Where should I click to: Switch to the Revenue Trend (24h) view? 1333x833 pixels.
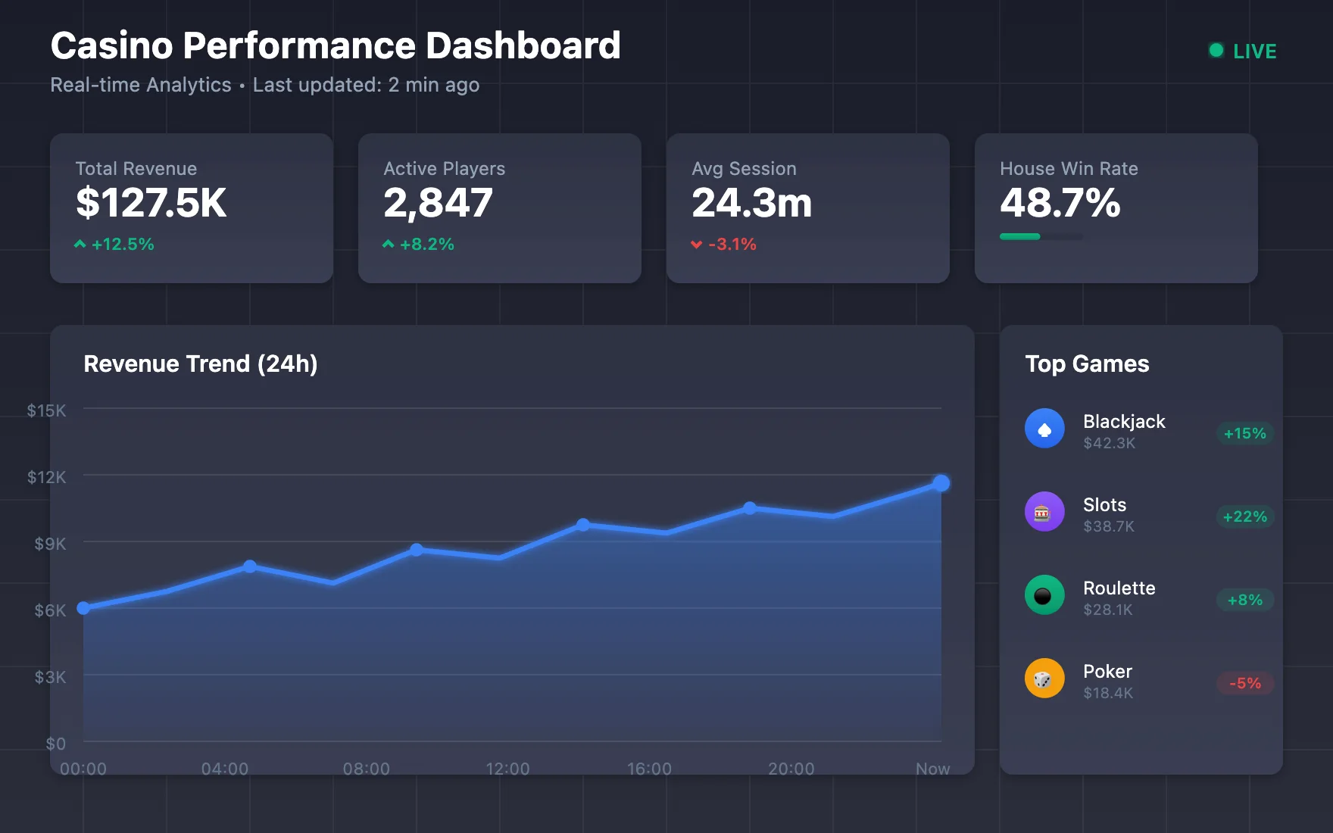(201, 363)
